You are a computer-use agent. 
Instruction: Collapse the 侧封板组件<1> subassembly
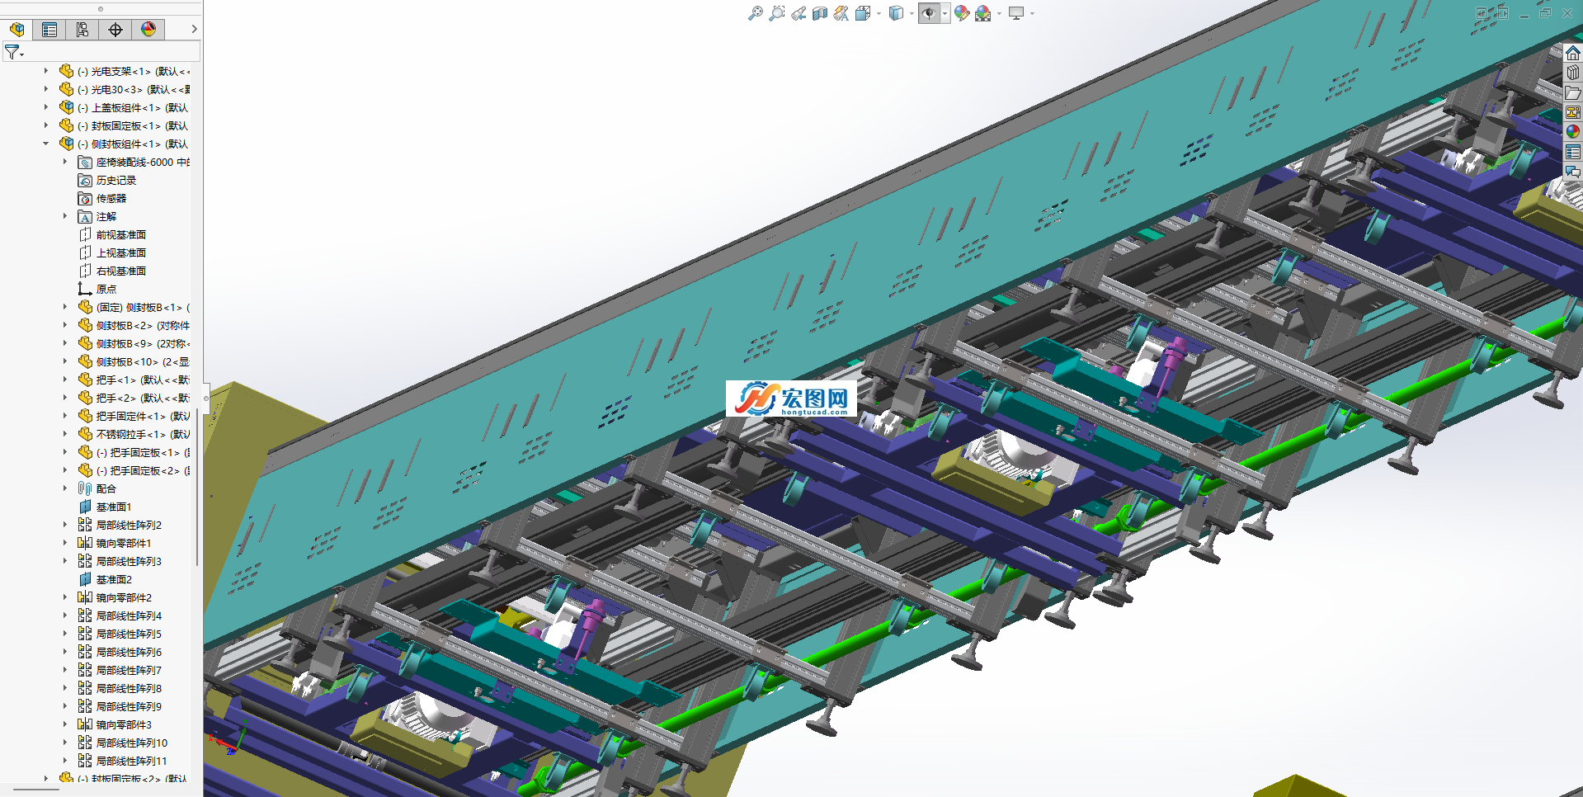tap(46, 144)
